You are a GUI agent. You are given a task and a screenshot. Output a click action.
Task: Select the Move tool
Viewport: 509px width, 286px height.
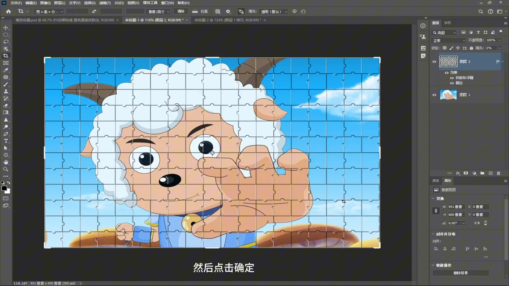pyautogui.click(x=6, y=28)
